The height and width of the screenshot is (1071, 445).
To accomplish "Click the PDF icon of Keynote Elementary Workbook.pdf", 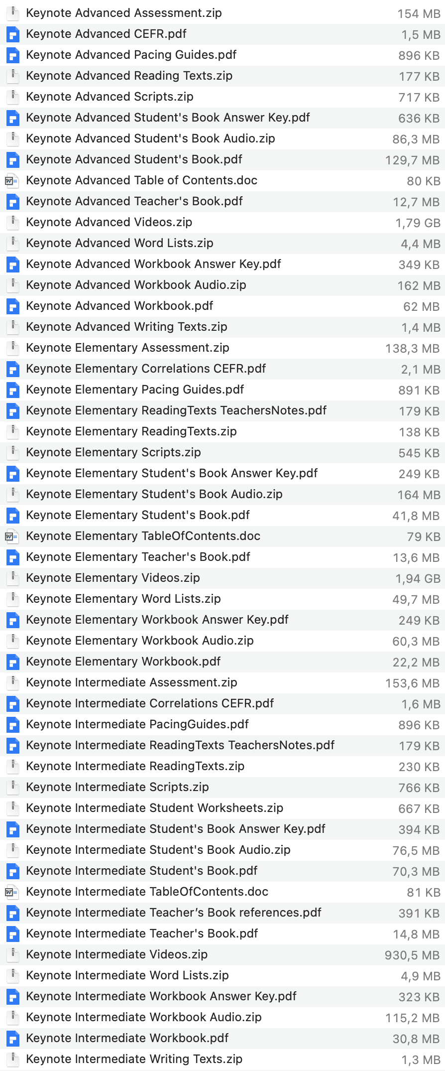I will click(x=12, y=662).
